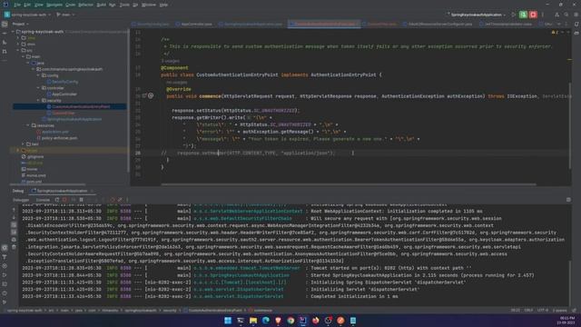Open Microsoft Edge from taskbar
This screenshot has width=581, height=327.
click(x=266, y=321)
